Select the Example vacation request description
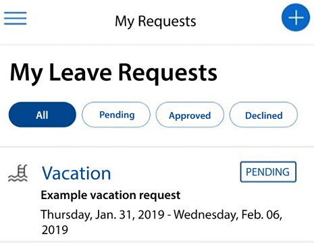The height and width of the screenshot is (249, 314). [x=111, y=195]
